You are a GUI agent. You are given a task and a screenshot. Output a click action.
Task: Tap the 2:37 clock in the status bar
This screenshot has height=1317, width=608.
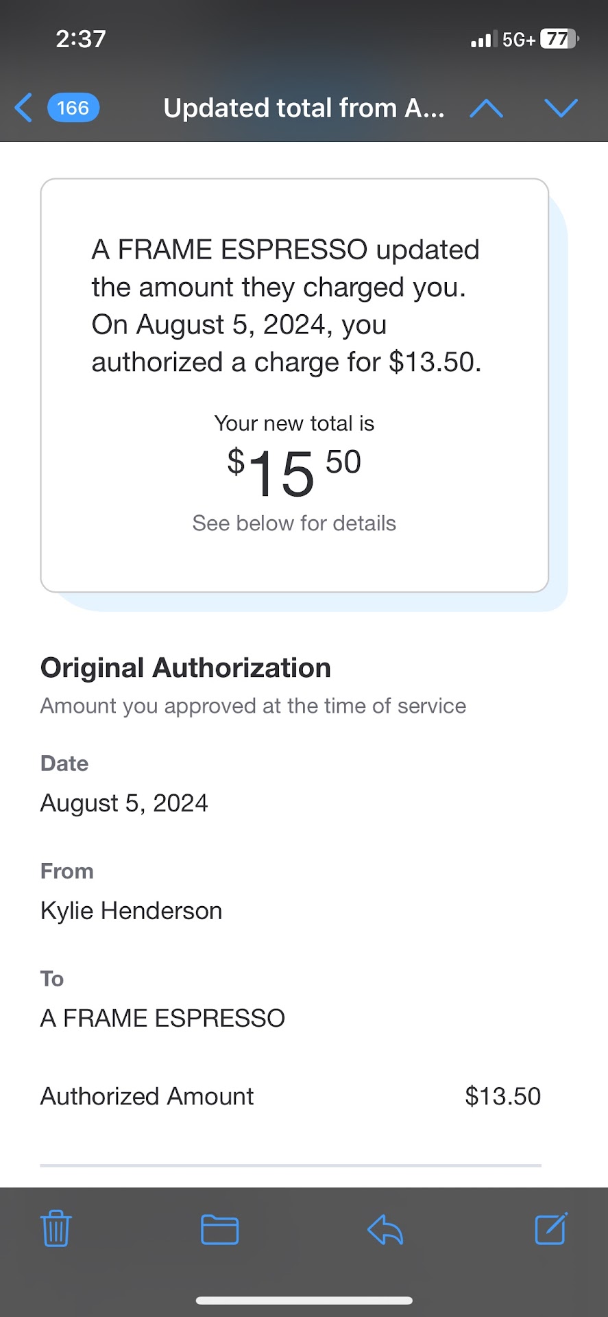tap(81, 39)
